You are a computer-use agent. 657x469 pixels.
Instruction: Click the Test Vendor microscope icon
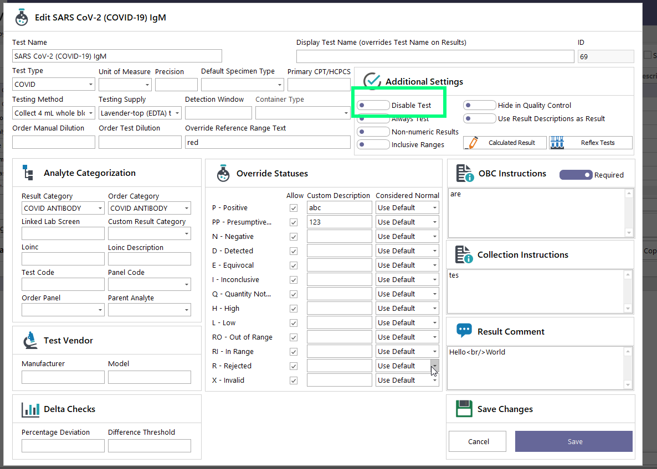point(30,340)
